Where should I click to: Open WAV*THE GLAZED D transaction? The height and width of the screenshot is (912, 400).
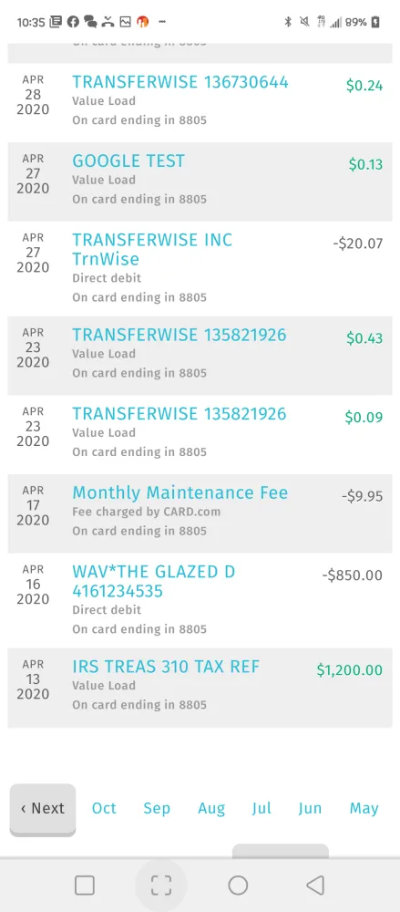(200, 600)
